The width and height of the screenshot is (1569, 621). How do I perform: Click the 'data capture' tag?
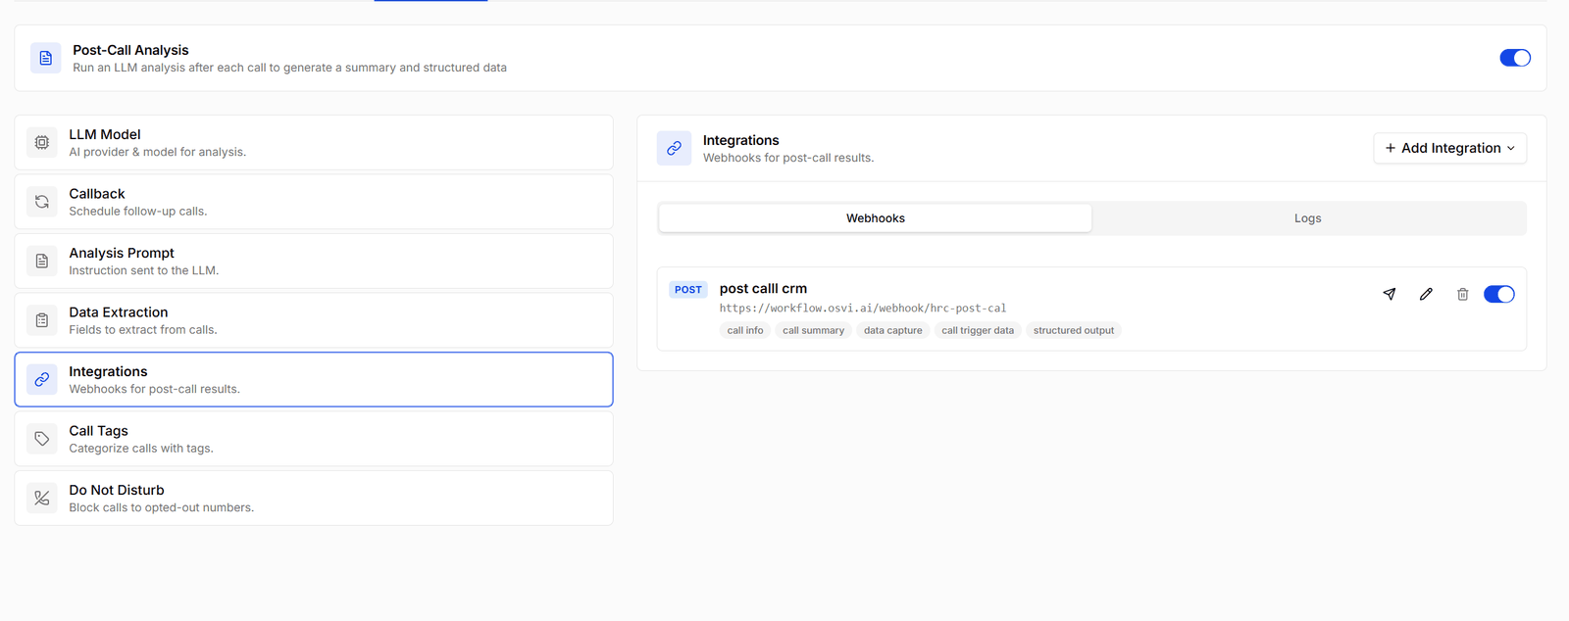893,330
